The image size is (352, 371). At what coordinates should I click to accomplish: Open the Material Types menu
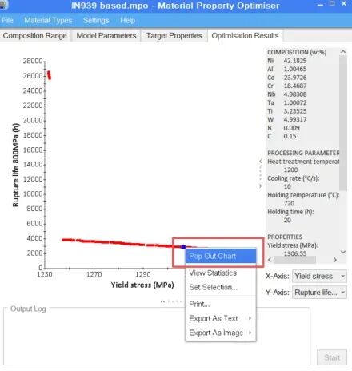[48, 20]
